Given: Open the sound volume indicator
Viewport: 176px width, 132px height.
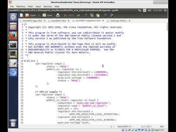Looking at the screenshot, I should point(149,10).
